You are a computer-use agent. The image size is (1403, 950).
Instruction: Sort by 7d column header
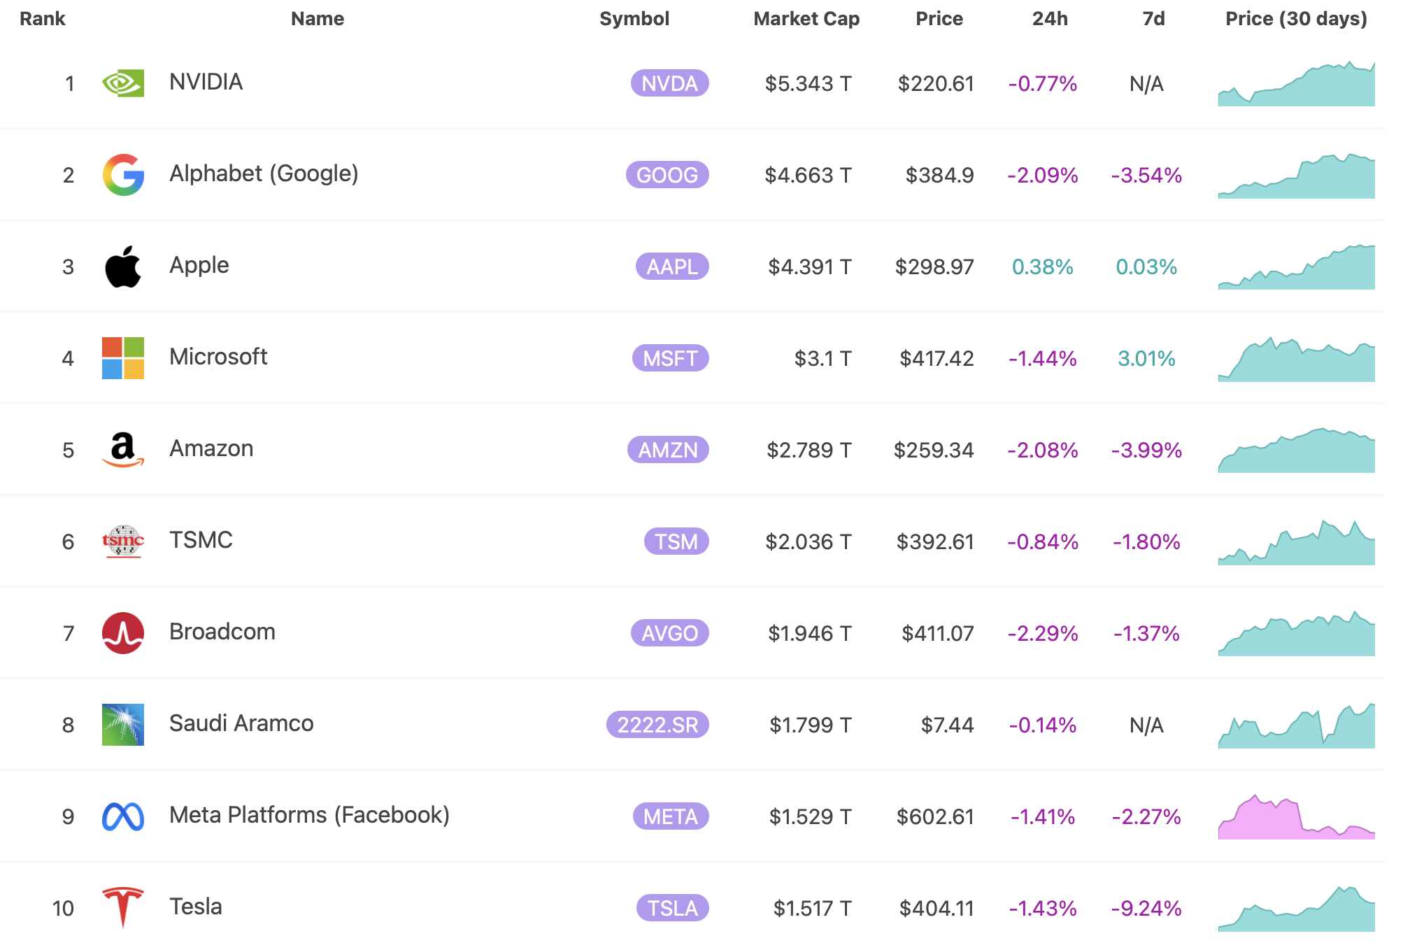1153,19
